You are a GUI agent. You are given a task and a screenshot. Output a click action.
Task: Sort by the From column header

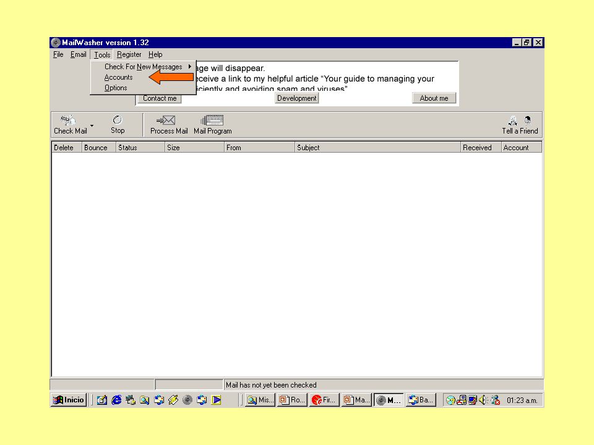[259, 148]
